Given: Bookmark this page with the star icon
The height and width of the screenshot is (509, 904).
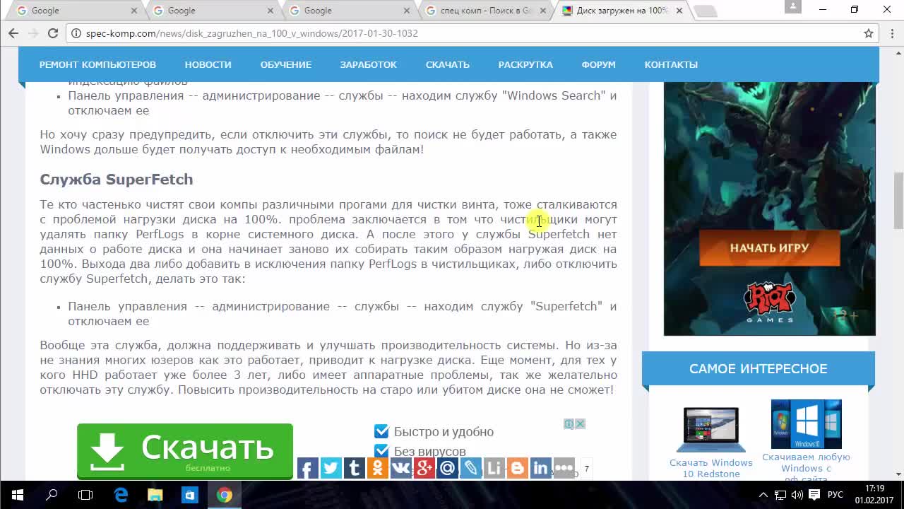Looking at the screenshot, I should click(x=869, y=33).
